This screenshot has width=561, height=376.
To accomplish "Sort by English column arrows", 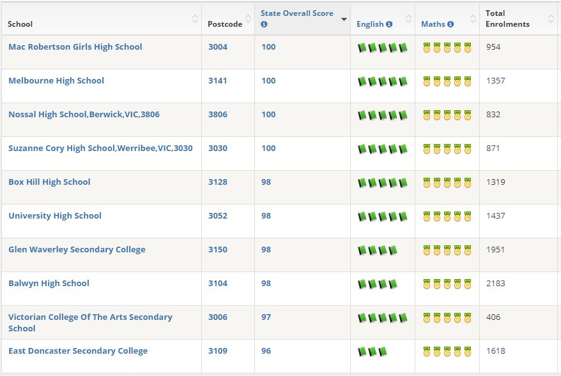I will (408, 18).
